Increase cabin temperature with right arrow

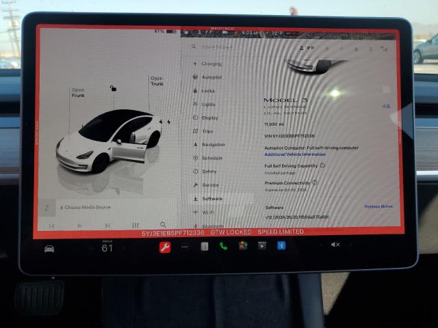click(x=124, y=247)
